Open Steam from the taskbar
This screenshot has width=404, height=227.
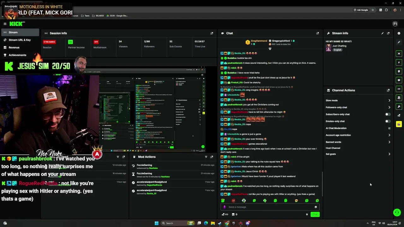coord(220,223)
